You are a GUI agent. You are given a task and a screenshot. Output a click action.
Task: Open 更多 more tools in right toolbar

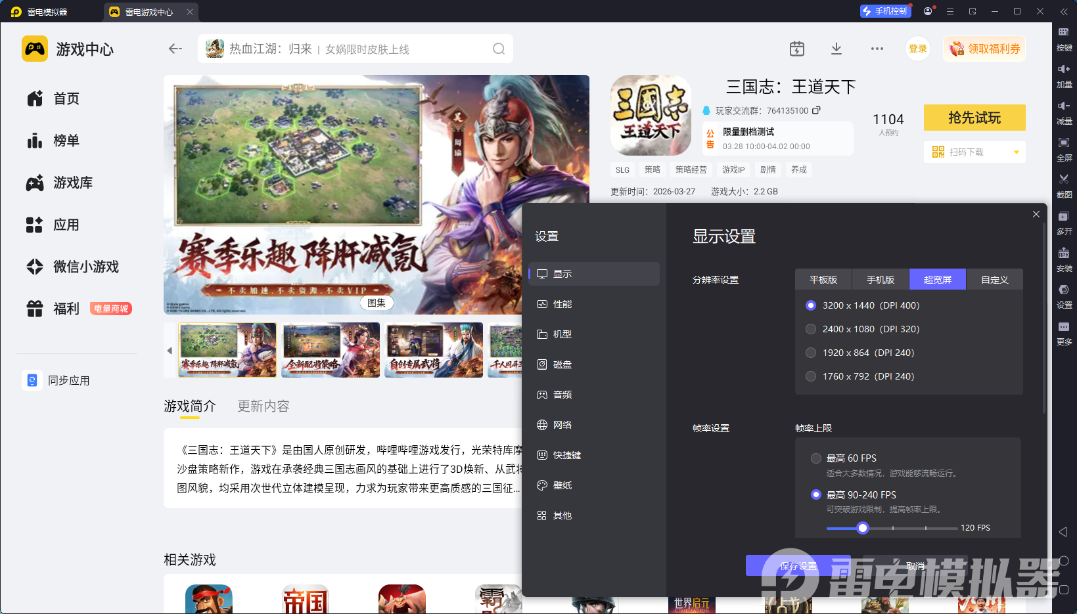point(1064,334)
